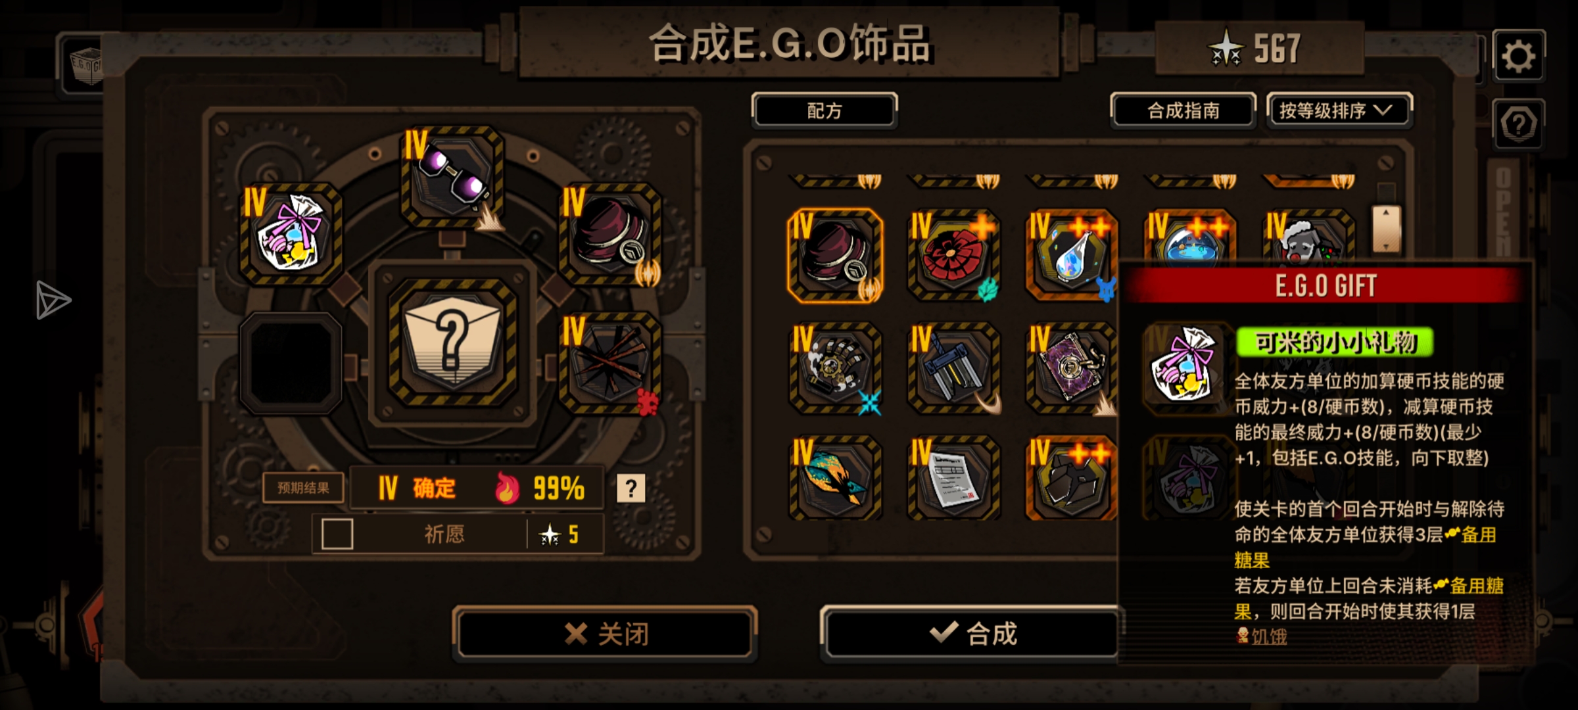Select the candy bag gift fusion slot
This screenshot has height=710, width=1578.
(x=291, y=233)
